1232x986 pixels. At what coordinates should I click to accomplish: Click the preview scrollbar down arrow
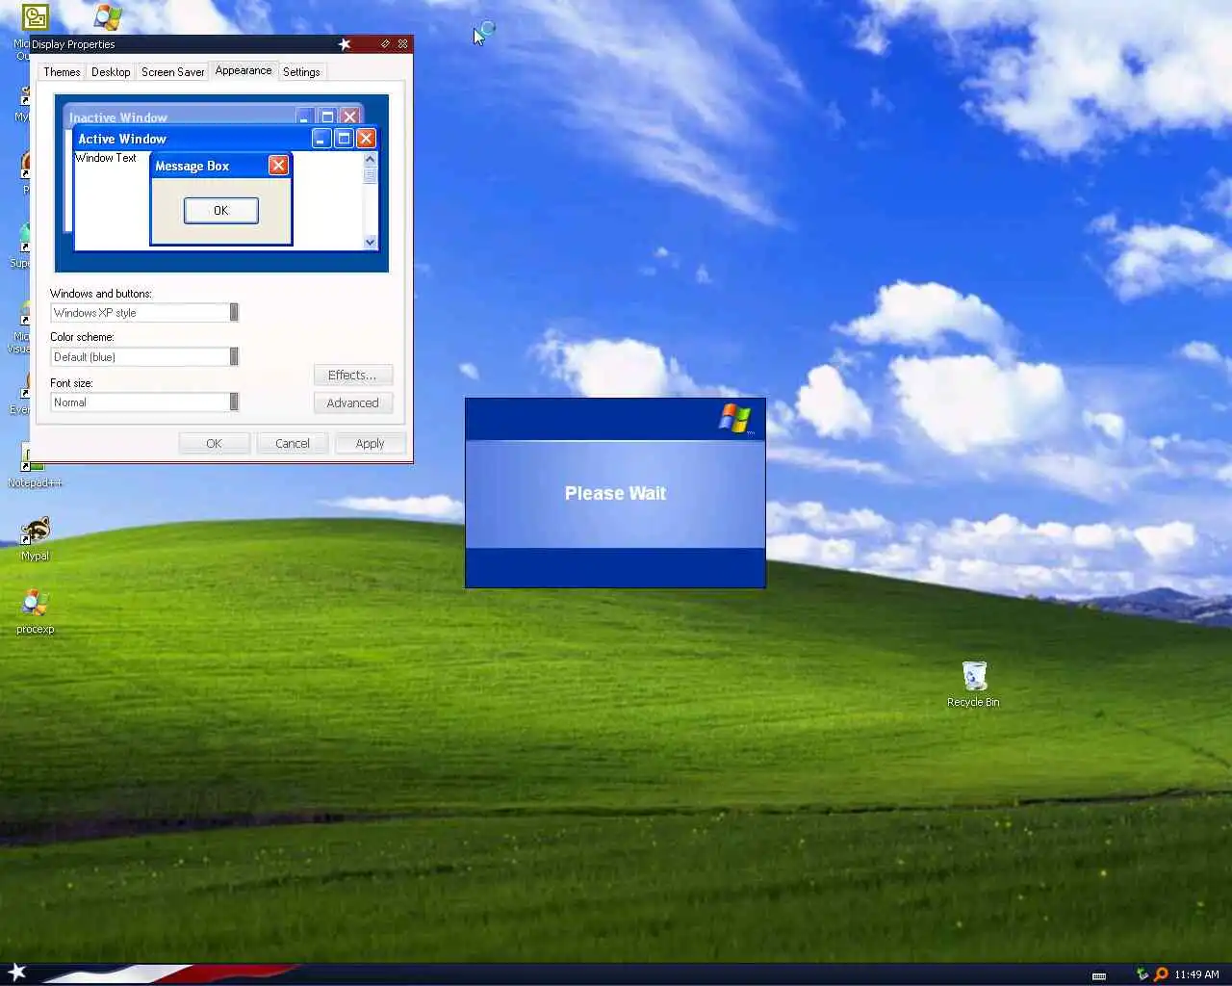coord(370,243)
